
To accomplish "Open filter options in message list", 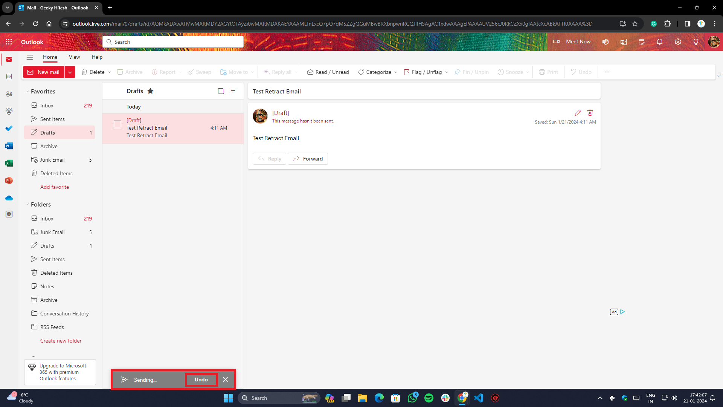I will tap(233, 91).
